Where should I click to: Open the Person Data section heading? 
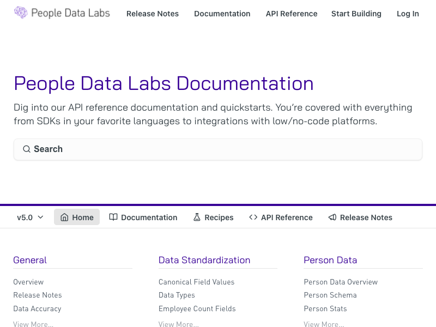coord(330,260)
